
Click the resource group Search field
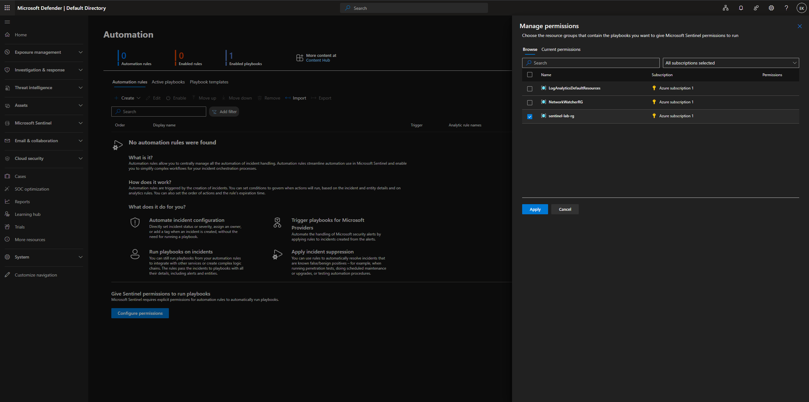point(590,63)
